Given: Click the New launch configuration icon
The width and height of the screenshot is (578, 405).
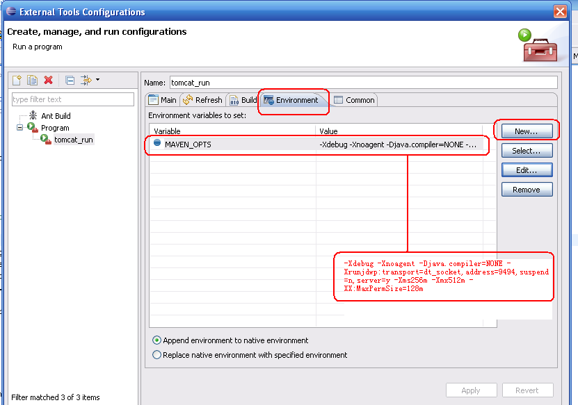Looking at the screenshot, I should pos(17,80).
